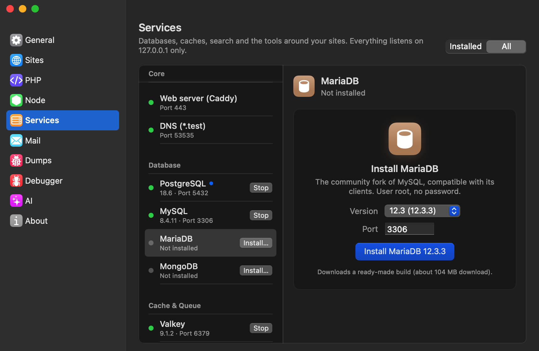Screen dimensions: 539x351
Task: Click the Services sidebar icon
Action: click(16, 120)
